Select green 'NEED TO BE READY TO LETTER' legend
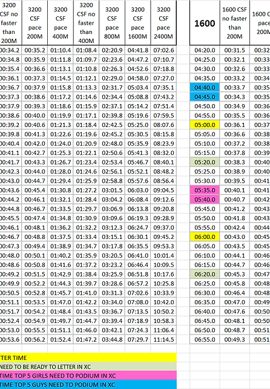Viewport: 270px width, 389px height. point(88,367)
